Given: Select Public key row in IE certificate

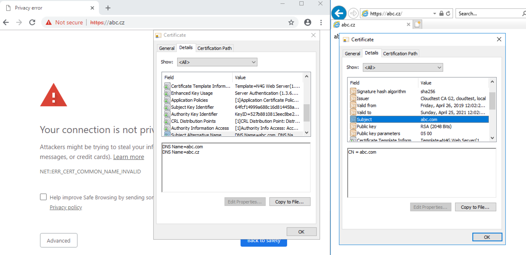Looking at the screenshot, I should [x=418, y=126].
